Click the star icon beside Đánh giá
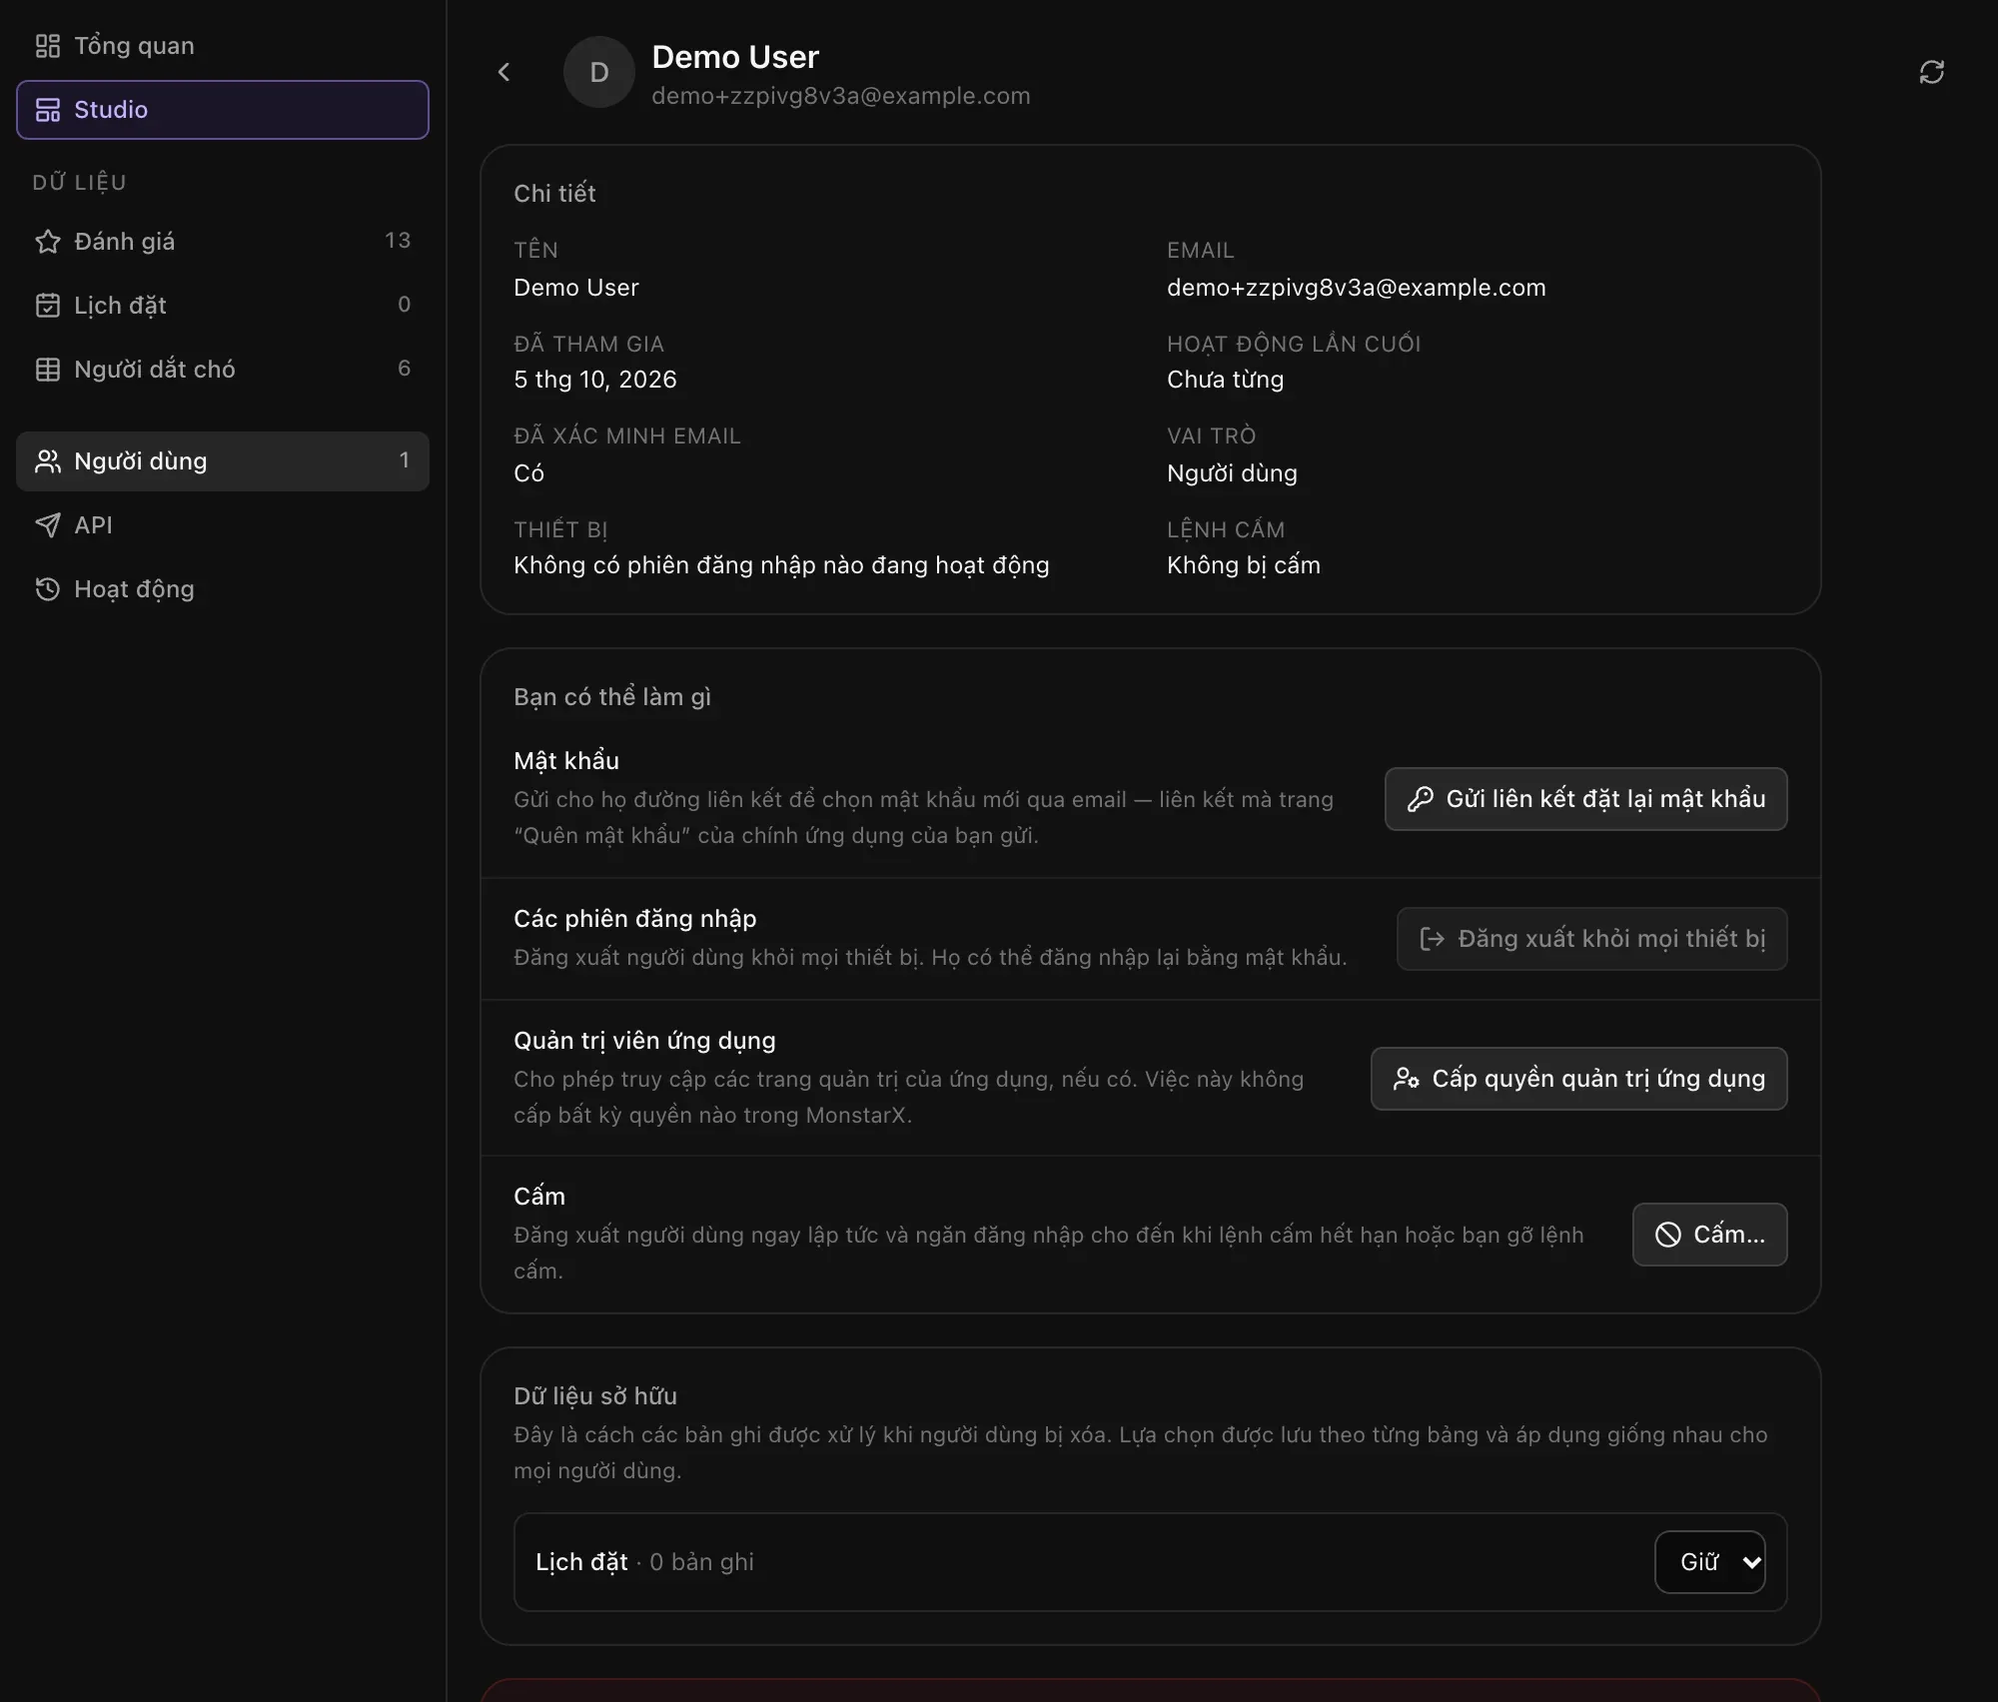 [x=48, y=241]
